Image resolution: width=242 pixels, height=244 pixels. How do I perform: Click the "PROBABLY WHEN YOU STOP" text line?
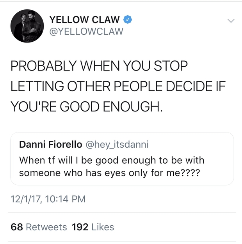(99, 66)
